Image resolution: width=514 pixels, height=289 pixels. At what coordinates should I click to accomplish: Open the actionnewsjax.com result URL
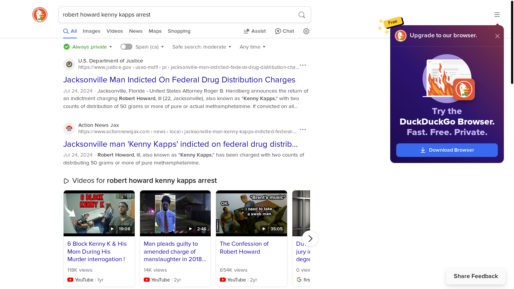click(187, 132)
